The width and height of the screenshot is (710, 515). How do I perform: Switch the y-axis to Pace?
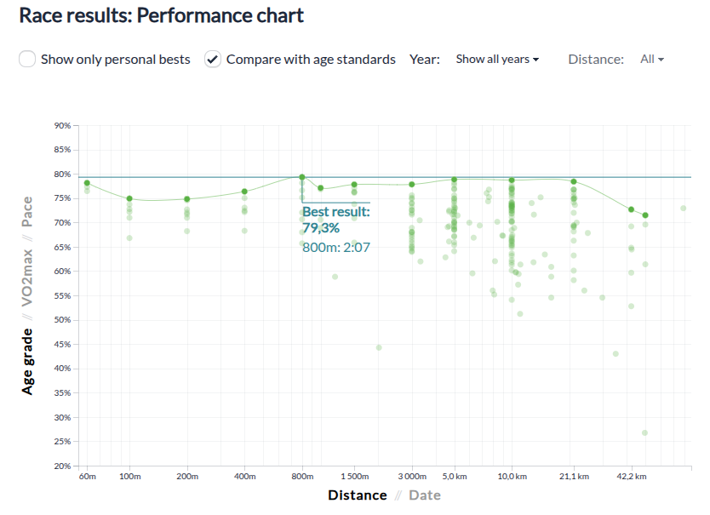click(x=28, y=212)
